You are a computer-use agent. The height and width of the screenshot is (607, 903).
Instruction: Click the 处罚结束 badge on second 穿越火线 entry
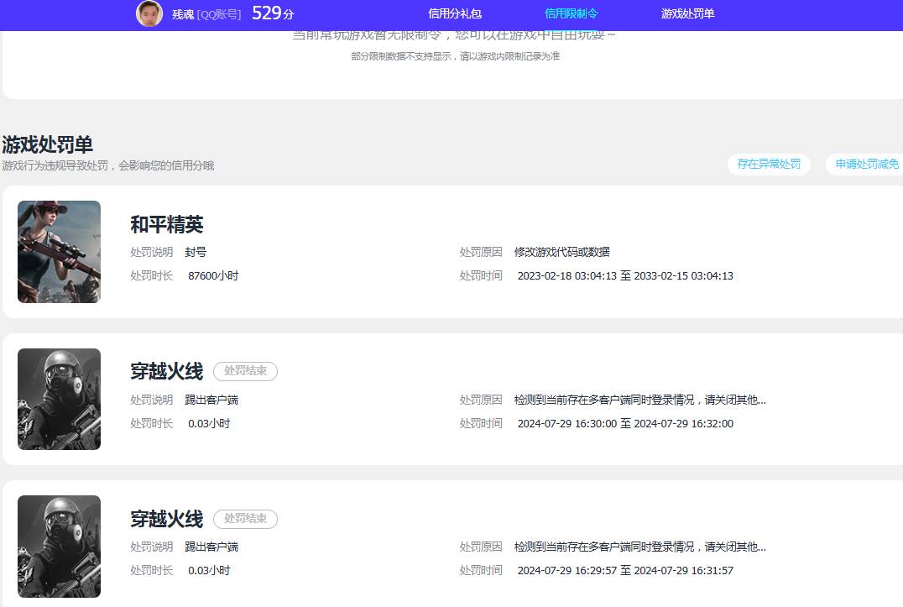point(245,519)
